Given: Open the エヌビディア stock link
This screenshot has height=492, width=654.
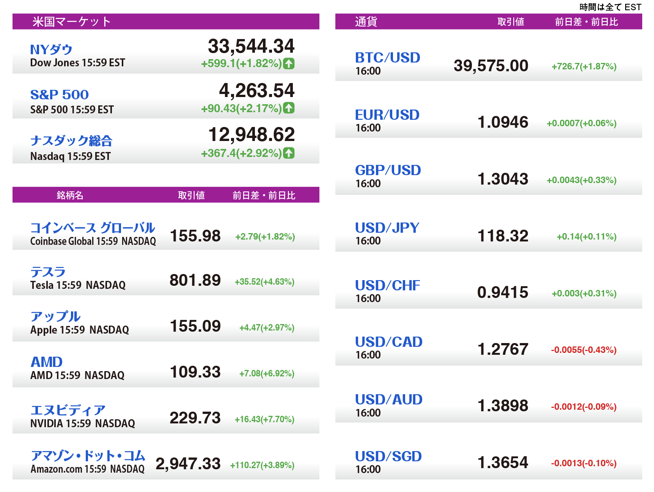Looking at the screenshot, I should point(68,410).
